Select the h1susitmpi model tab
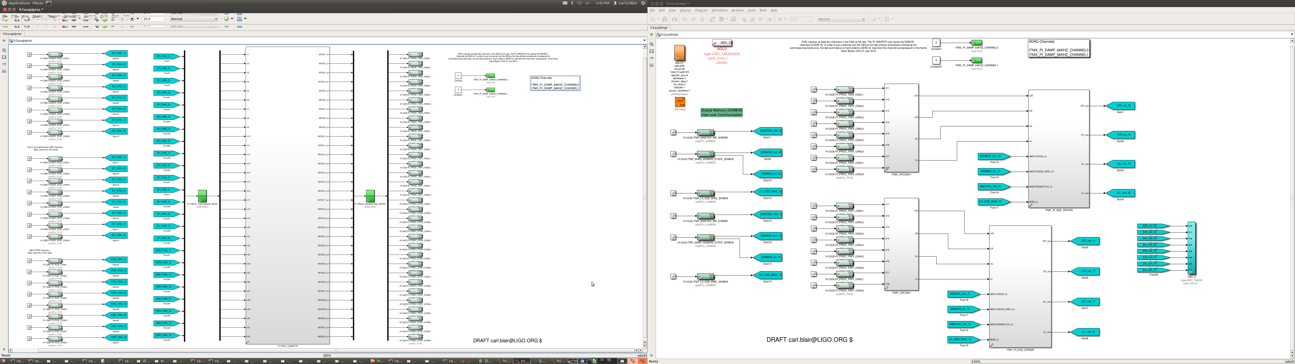1295x364 pixels. pyautogui.click(x=659, y=28)
